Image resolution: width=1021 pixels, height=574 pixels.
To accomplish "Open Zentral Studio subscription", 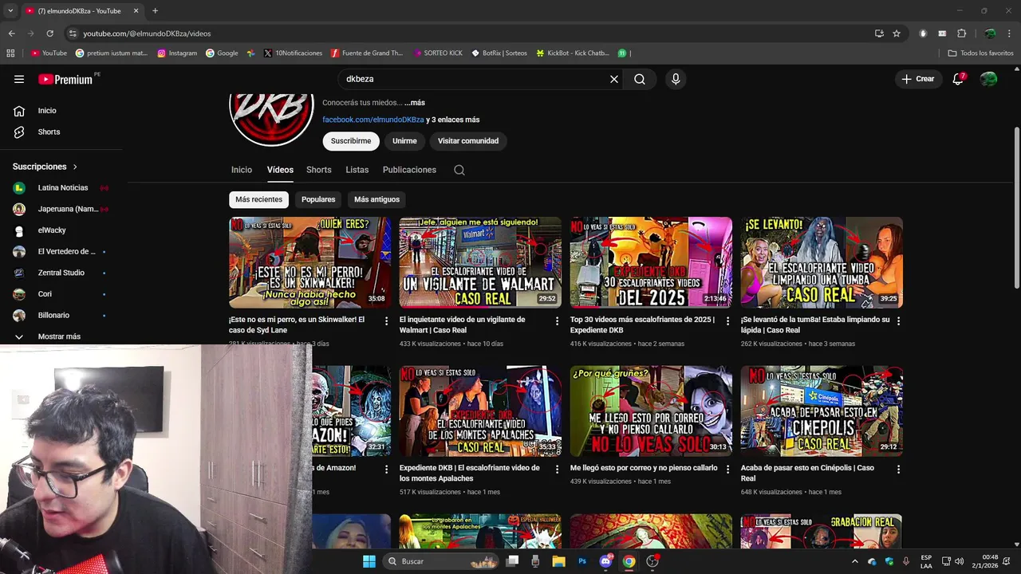I will tap(60, 273).
